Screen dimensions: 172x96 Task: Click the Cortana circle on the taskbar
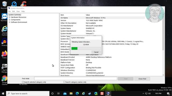pos(52,94)
